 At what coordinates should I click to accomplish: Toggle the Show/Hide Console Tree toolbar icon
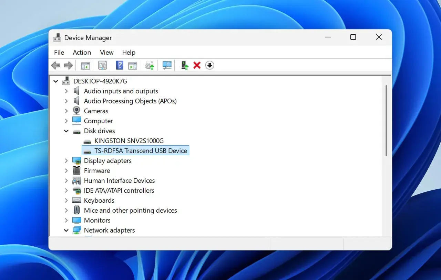(x=85, y=65)
